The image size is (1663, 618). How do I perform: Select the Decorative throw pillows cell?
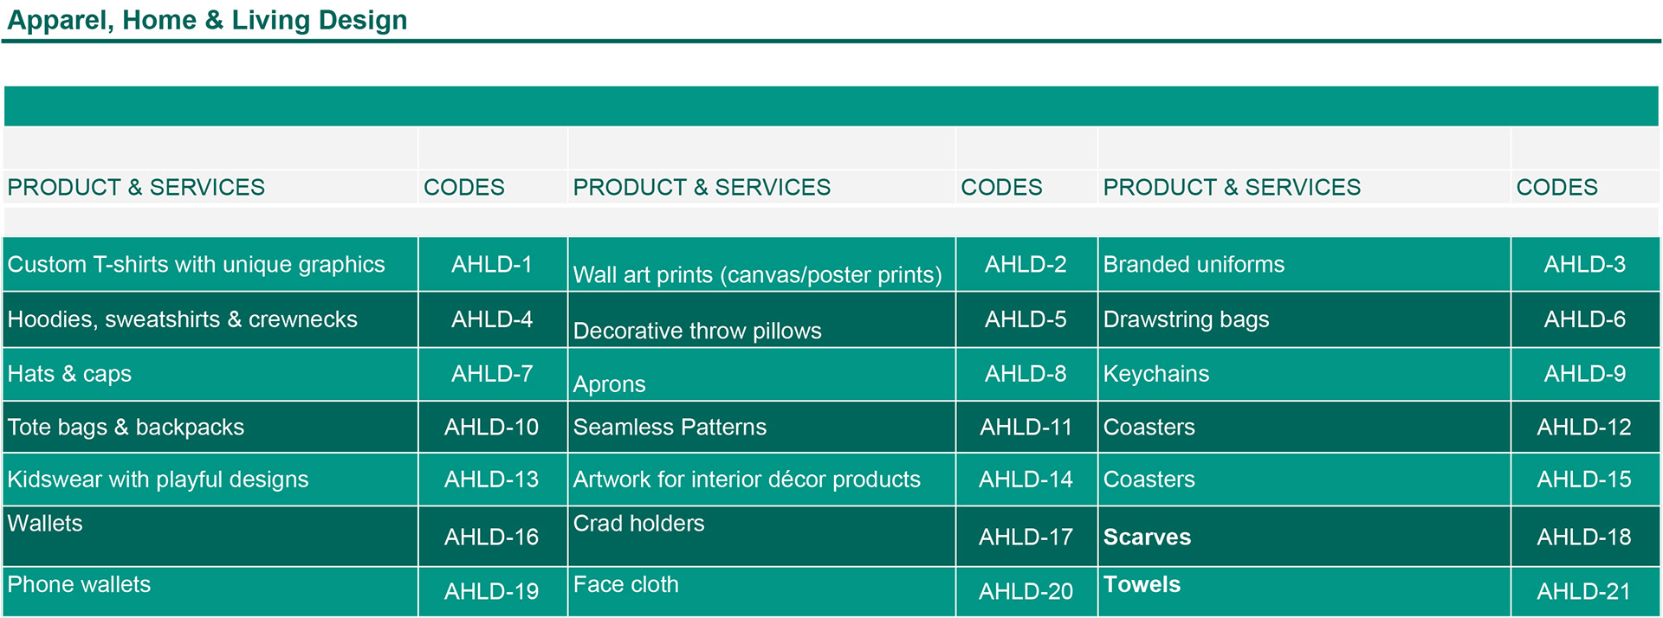697,331
